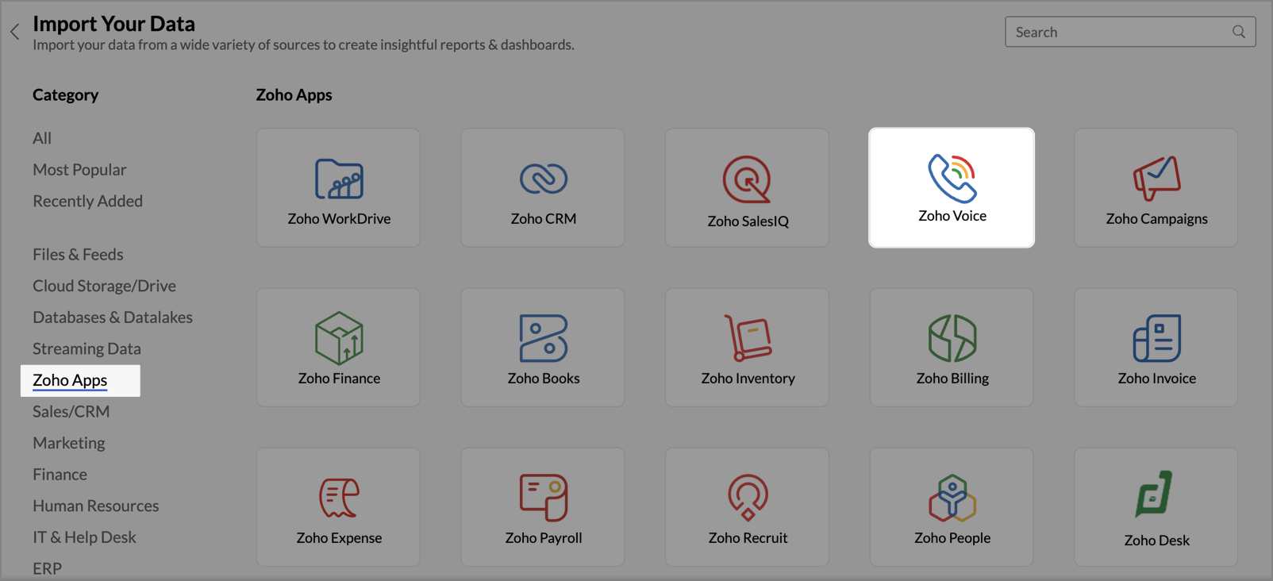Viewport: 1273px width, 581px height.
Task: Click the search magnifier icon
Action: coord(1239,32)
